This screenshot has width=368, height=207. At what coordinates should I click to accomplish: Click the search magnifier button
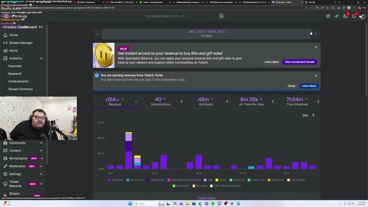coord(221,16)
